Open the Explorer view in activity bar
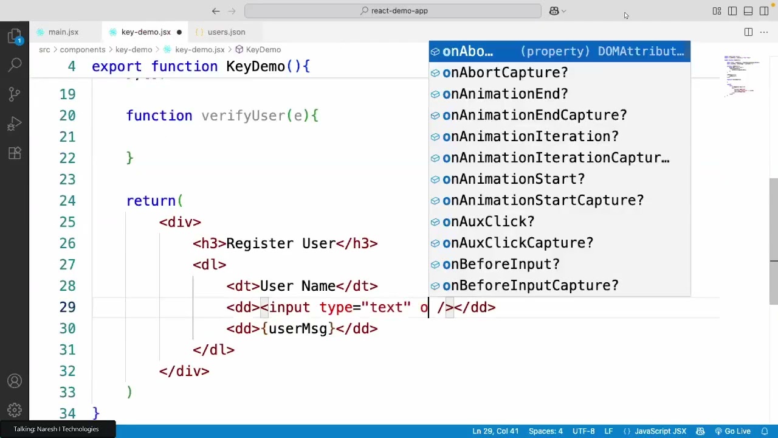The width and height of the screenshot is (778, 438). (x=15, y=36)
